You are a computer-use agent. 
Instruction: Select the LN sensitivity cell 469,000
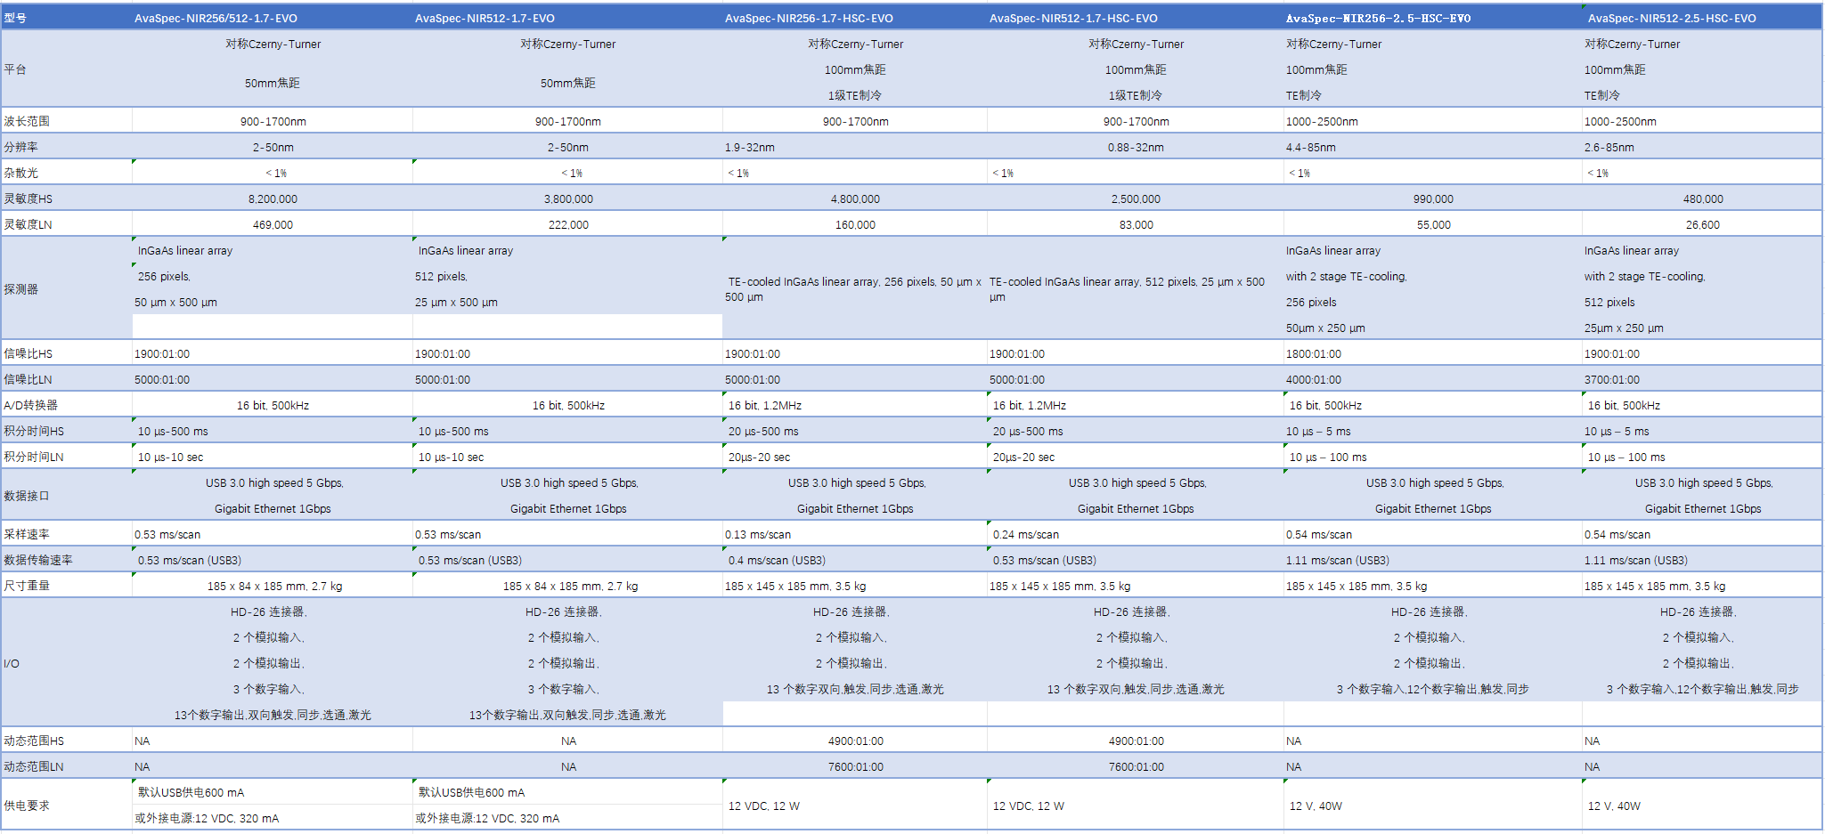[273, 224]
